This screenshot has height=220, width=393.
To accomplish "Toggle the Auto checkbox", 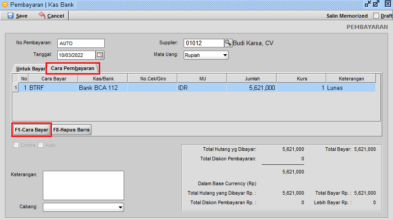I will (40, 145).
